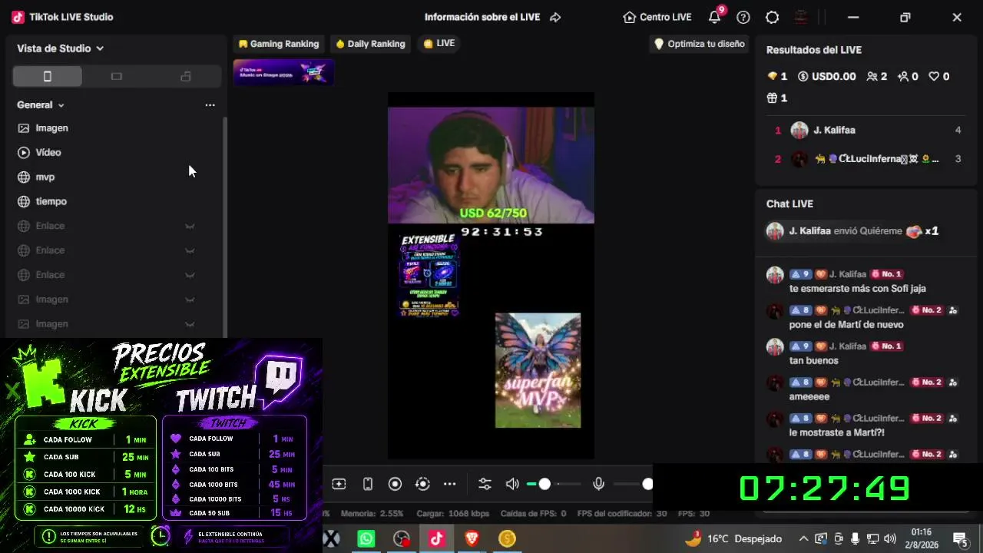983x553 pixels.
Task: Open the Gaming Ranking tab
Action: [278, 44]
